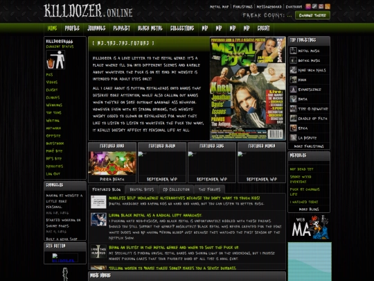Open the Metal Music fanlisting thumbnail icon

click(293, 51)
